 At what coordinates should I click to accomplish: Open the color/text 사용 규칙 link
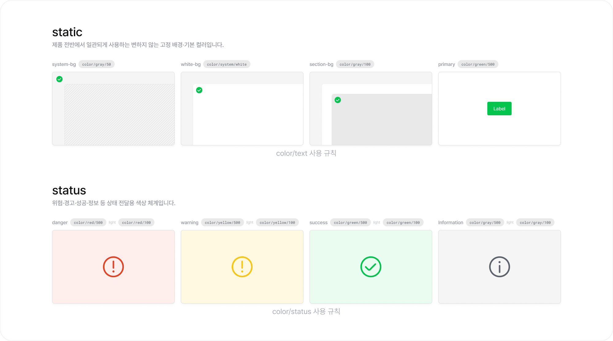click(x=306, y=153)
